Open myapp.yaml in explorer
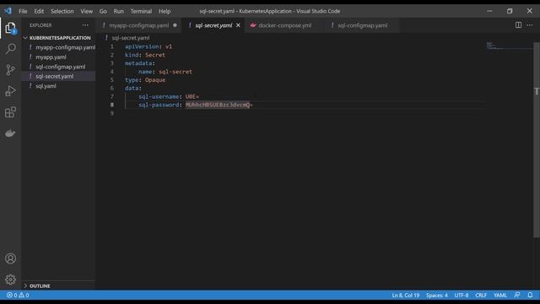The width and height of the screenshot is (540, 304). tap(58, 57)
